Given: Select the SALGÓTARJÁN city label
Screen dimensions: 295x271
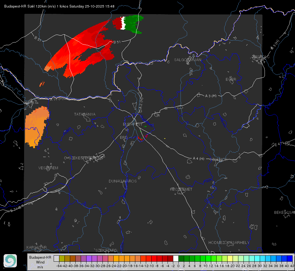Looking at the screenshot, I should click(x=187, y=60).
